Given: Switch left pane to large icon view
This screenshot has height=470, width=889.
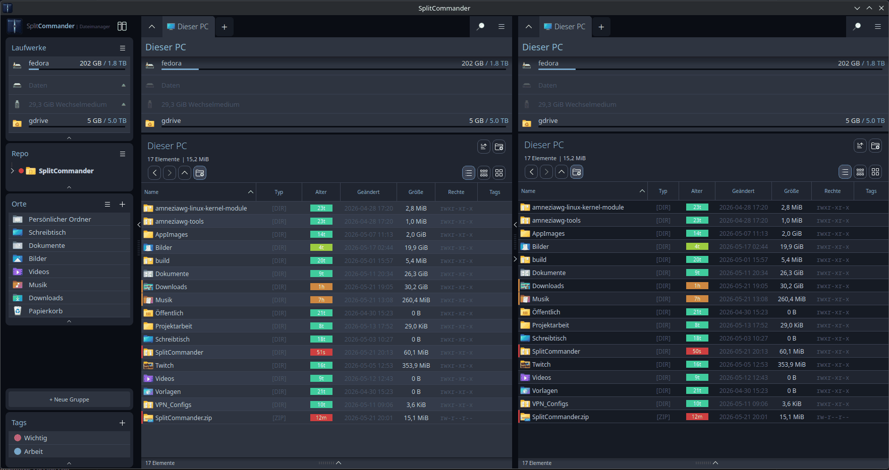Looking at the screenshot, I should tap(499, 173).
